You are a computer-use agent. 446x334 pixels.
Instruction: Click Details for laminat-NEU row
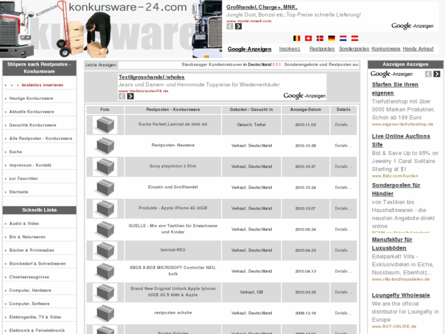coord(344,250)
